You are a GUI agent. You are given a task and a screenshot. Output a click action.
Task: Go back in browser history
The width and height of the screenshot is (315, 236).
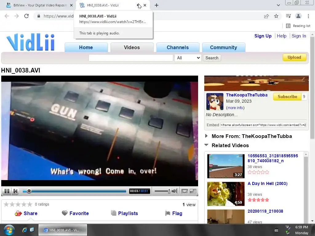point(7,16)
